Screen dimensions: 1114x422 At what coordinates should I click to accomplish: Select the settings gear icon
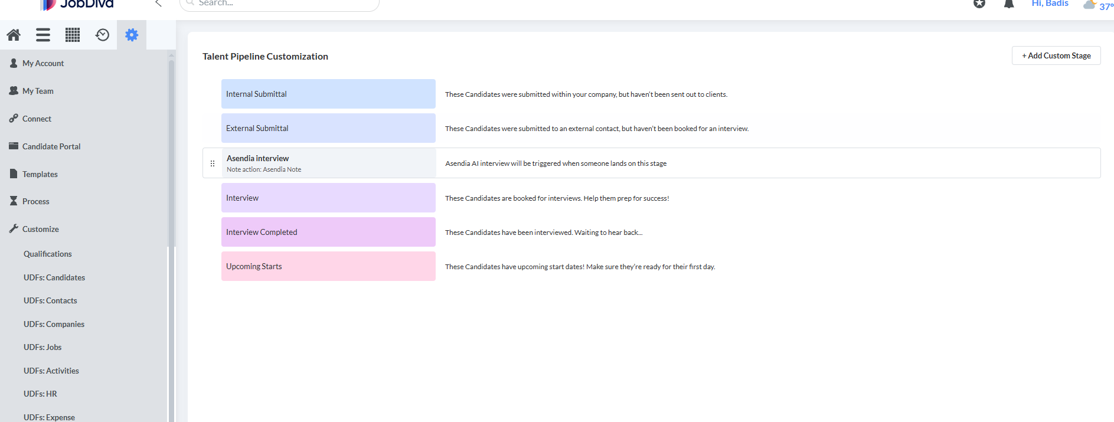(132, 35)
